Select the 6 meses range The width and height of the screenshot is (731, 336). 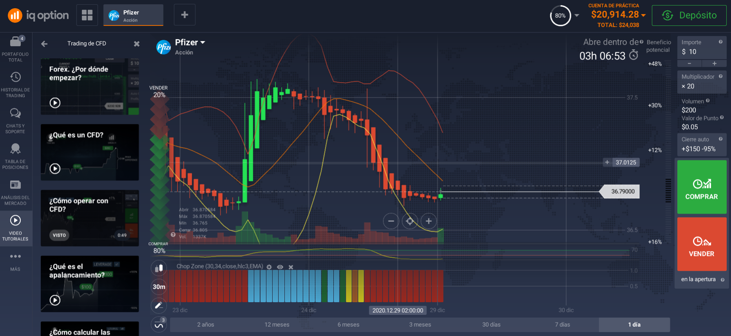[x=348, y=325]
